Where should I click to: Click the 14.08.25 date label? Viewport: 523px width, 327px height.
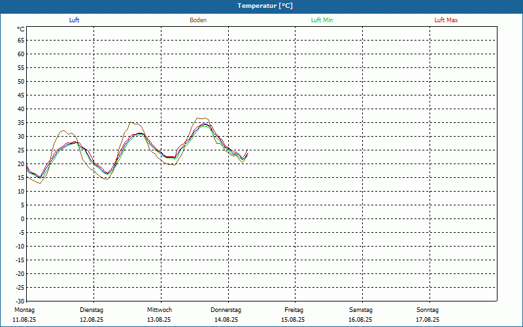(x=226, y=320)
